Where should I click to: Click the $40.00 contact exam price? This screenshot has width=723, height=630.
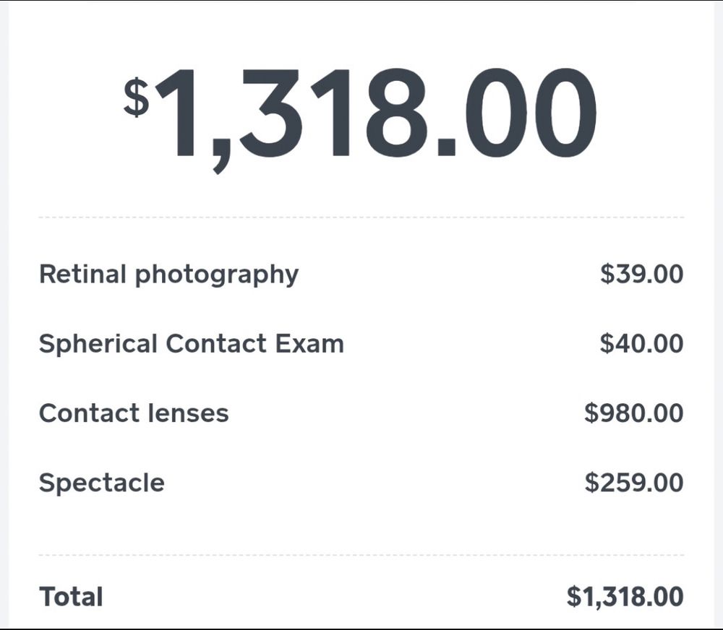tap(641, 343)
